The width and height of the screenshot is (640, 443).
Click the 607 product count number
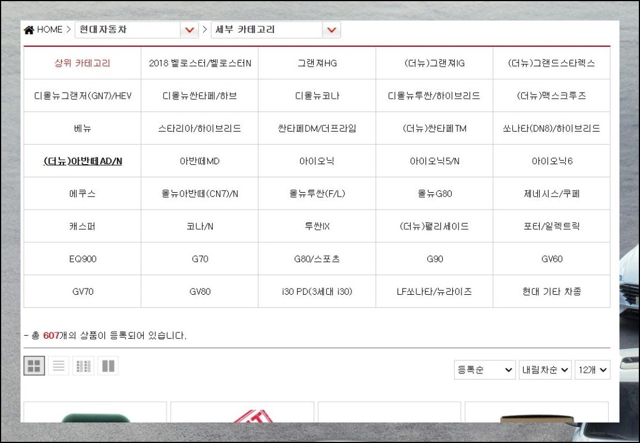[51, 336]
